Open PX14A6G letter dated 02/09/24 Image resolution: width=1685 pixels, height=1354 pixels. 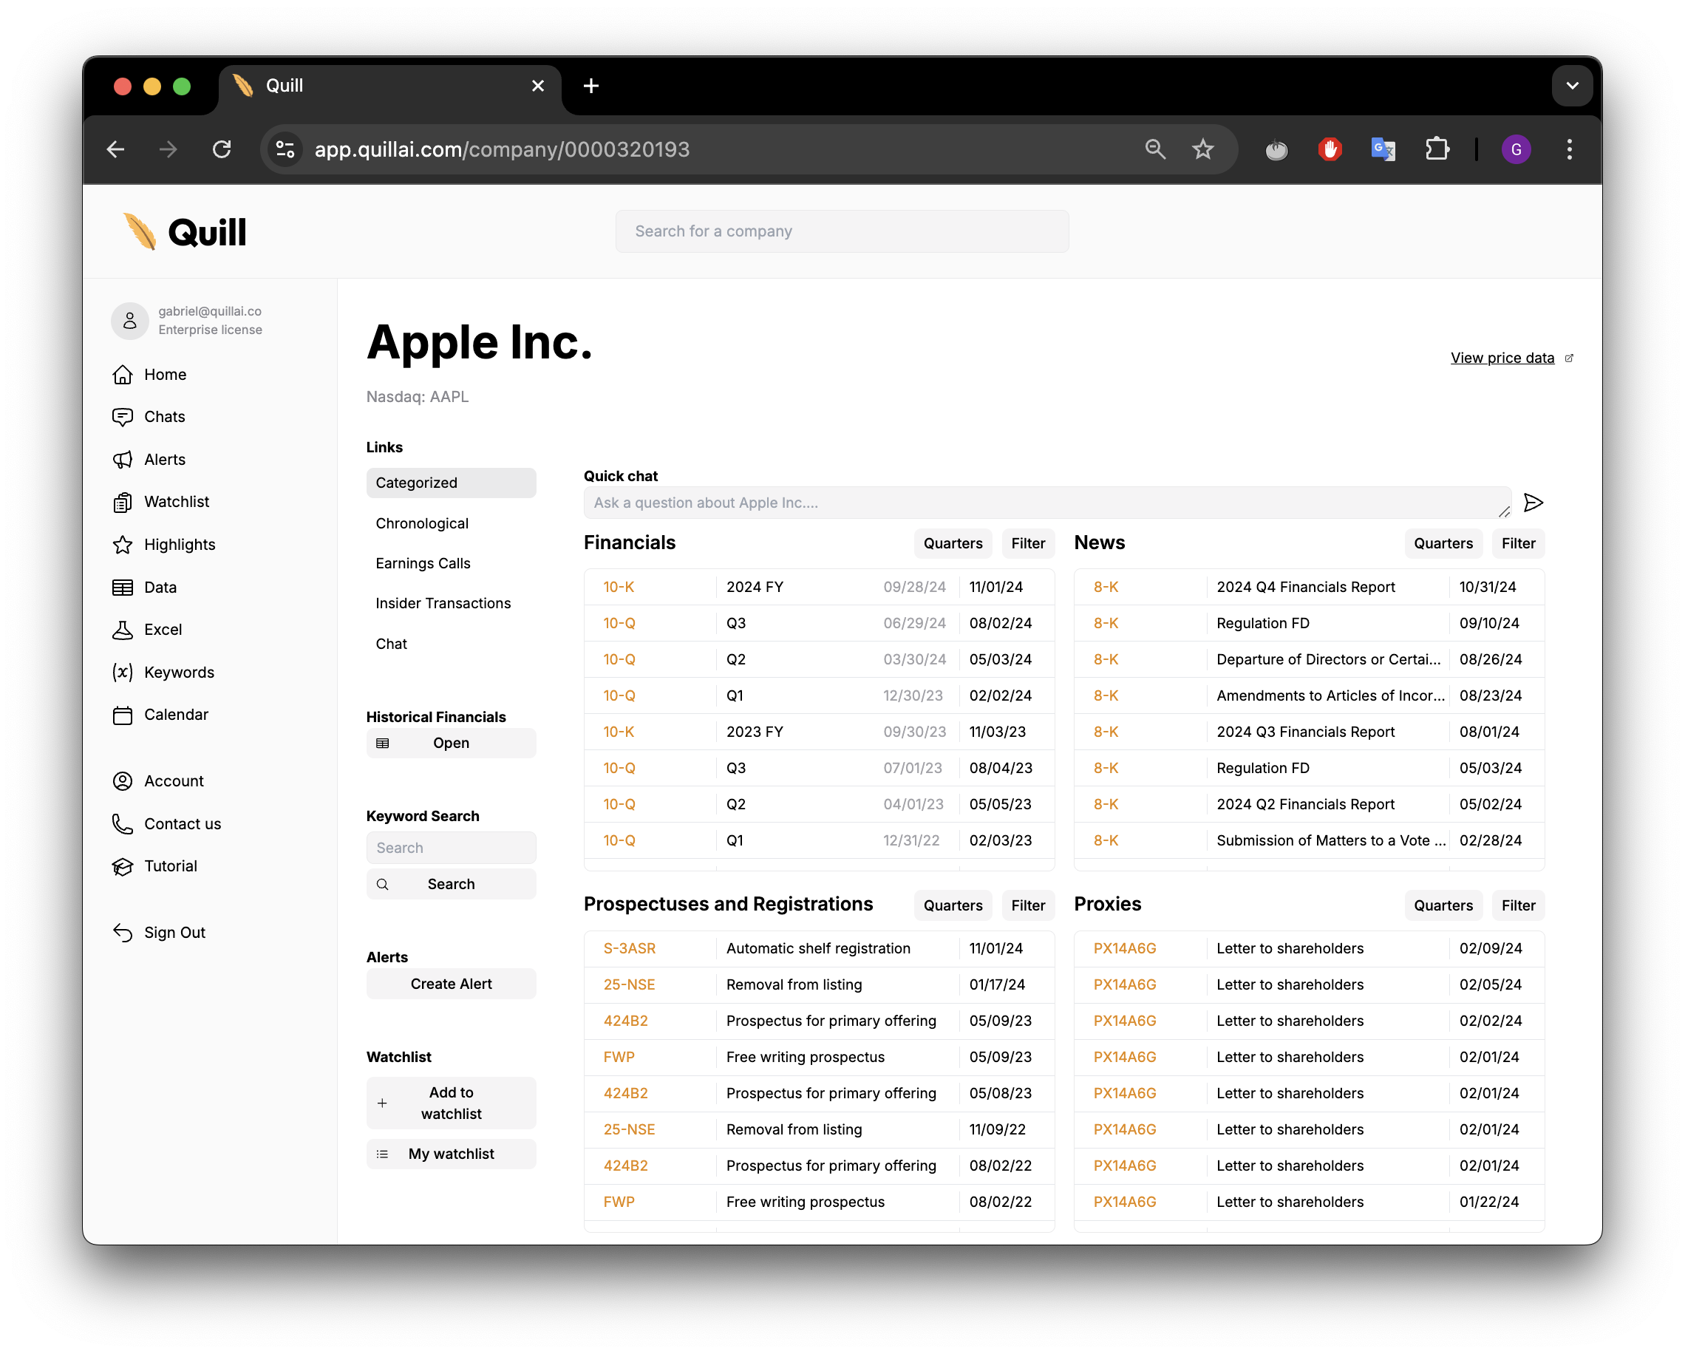[x=1308, y=948]
